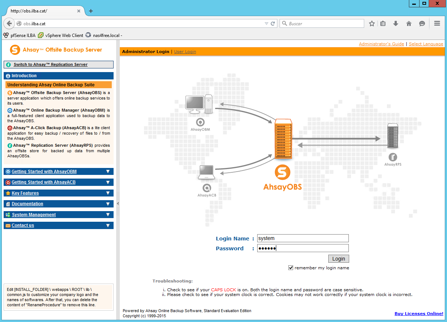
Task: Expand the Getting Started with AhsayOBM arrow
Action: (x=108, y=172)
